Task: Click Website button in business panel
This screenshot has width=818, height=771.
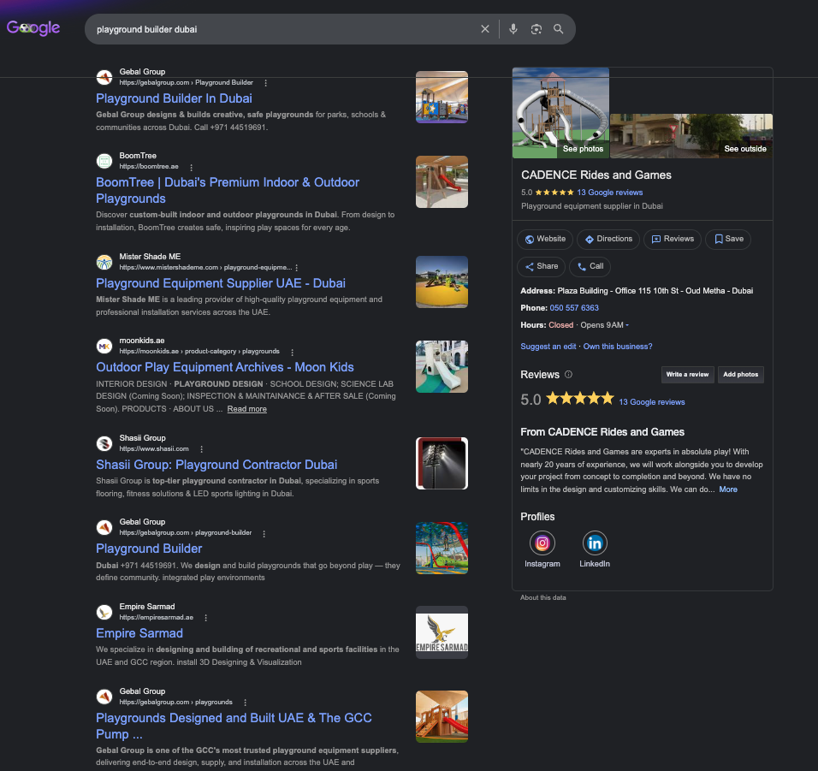Action: (x=545, y=239)
